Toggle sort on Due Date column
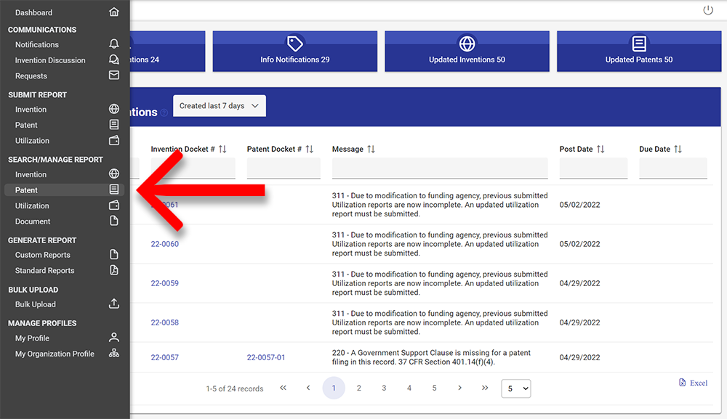 pos(678,149)
